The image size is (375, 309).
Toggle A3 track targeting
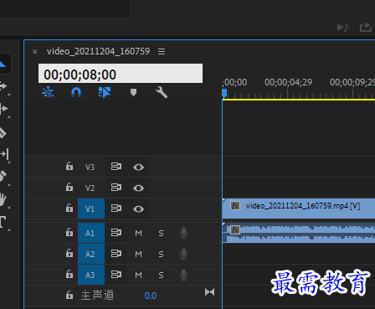point(91,275)
